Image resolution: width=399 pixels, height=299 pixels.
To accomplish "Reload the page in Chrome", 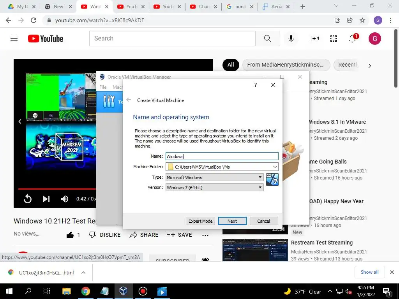I will (34, 20).
